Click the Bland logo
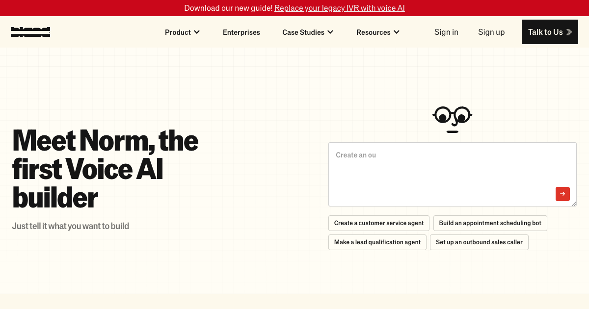The height and width of the screenshot is (309, 589). [30, 32]
